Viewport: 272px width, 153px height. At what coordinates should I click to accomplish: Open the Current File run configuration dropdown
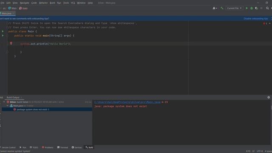234,8
